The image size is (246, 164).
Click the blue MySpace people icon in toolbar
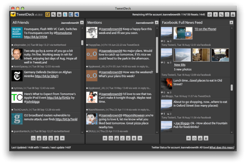click(x=77, y=15)
